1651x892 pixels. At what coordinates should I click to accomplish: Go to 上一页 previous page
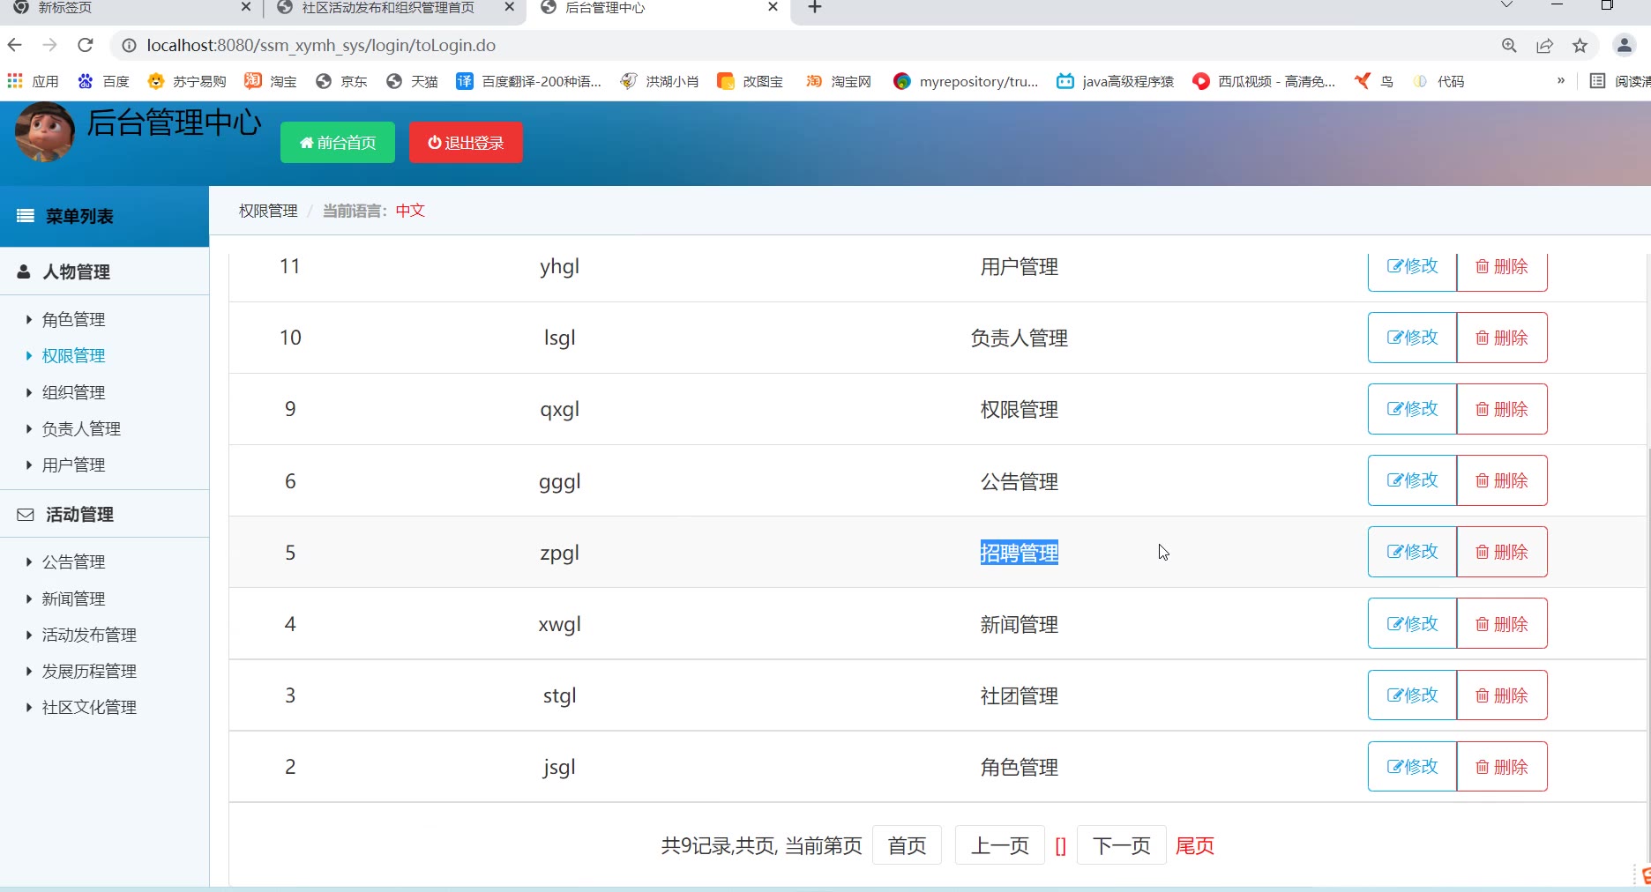coord(1000,846)
